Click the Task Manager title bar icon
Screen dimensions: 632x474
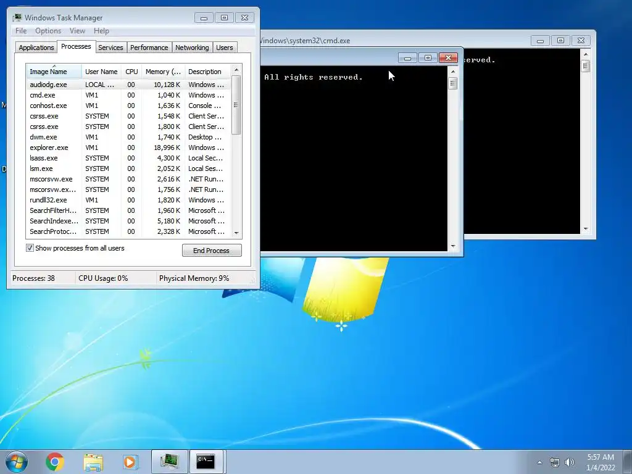coord(17,18)
